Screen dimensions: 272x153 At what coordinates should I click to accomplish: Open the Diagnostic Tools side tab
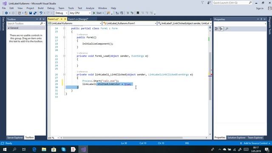click(270, 25)
